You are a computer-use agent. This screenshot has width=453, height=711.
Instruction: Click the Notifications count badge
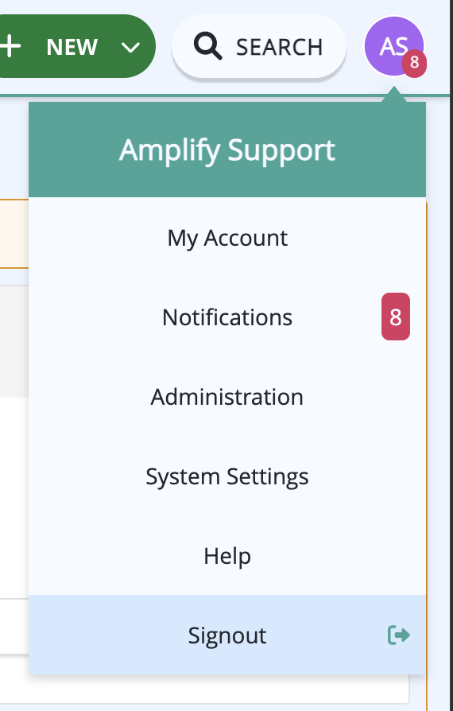tap(396, 317)
